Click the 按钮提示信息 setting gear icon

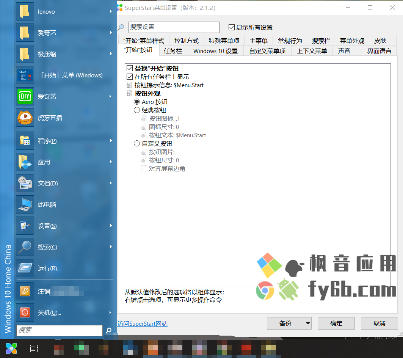point(129,85)
